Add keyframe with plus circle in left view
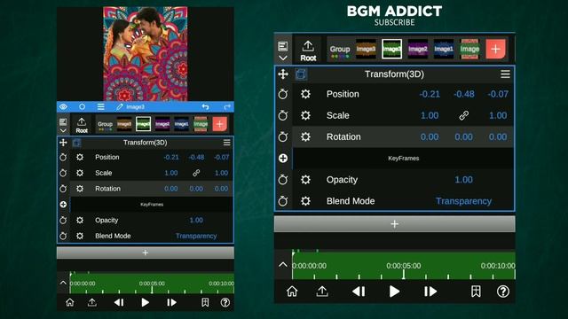 [x=63, y=205]
